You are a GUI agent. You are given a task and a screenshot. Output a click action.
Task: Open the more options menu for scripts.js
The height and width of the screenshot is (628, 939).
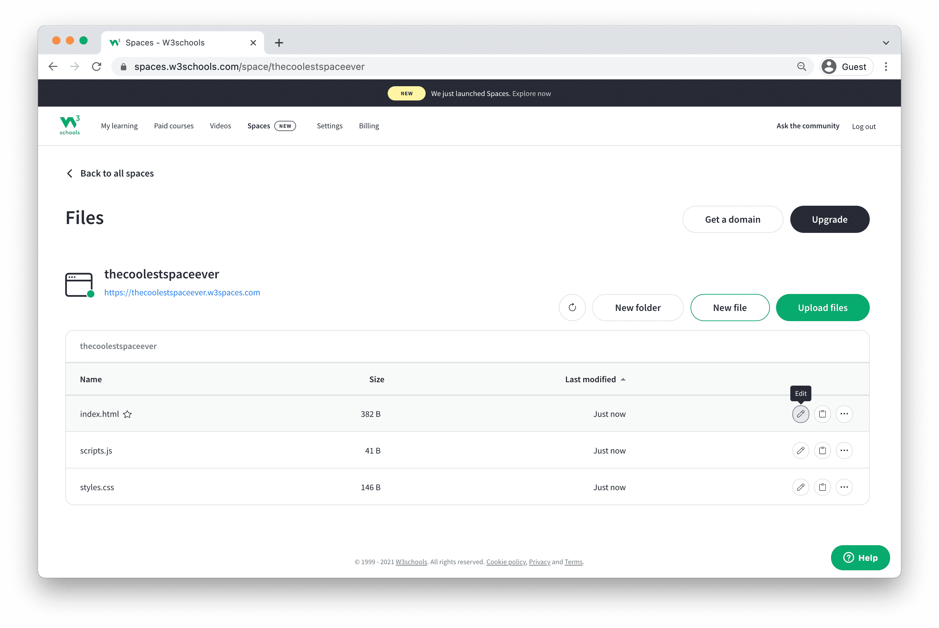point(844,450)
